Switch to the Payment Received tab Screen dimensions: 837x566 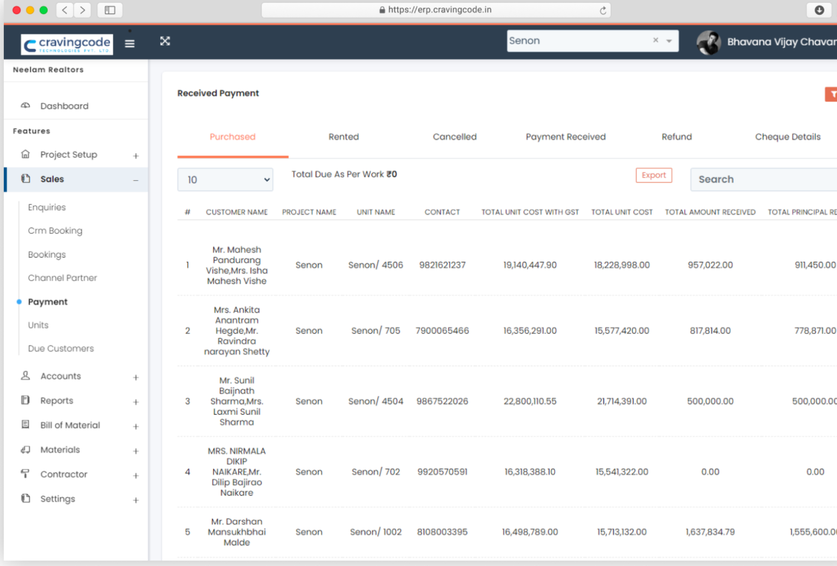tap(566, 137)
